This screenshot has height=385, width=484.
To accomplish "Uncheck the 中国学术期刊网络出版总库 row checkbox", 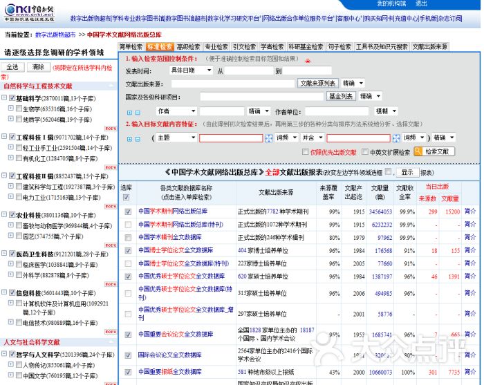I will click(x=128, y=212).
